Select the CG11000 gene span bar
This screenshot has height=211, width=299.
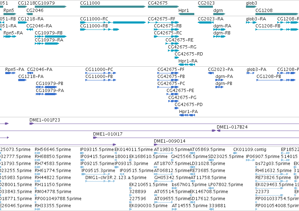click(113, 7)
